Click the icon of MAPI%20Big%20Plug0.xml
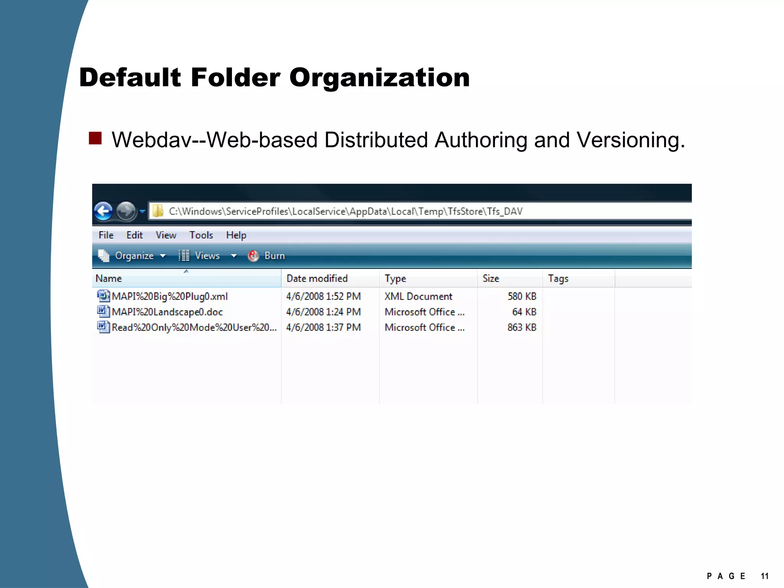This screenshot has height=588, width=784. (x=103, y=296)
